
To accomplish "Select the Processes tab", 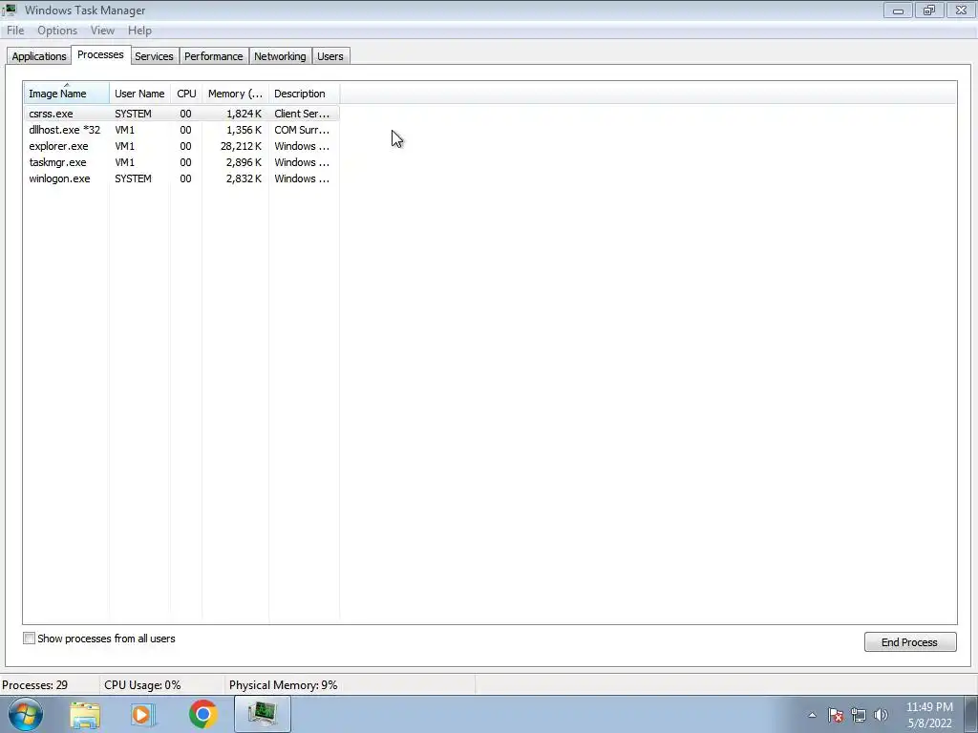I will click(100, 54).
